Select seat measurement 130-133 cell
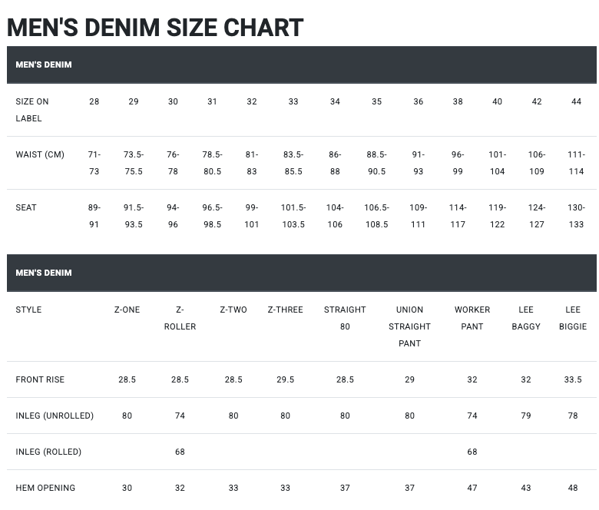Screen dimensions: 599x510 click(x=576, y=216)
